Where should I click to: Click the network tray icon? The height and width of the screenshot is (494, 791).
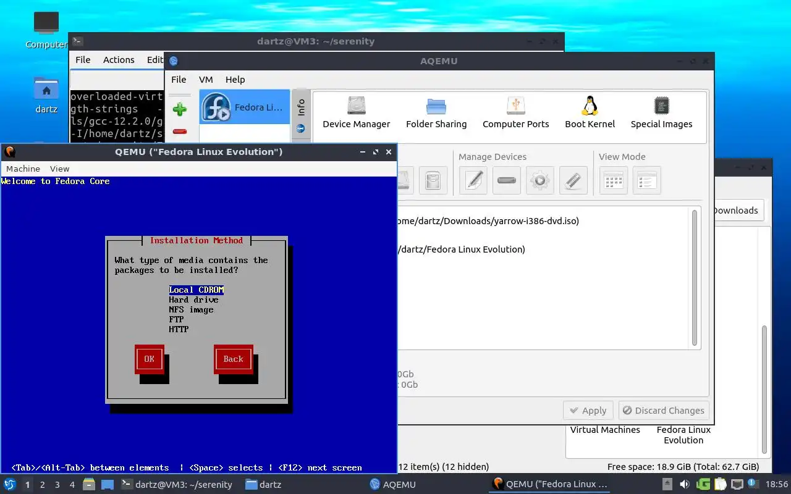click(x=737, y=484)
